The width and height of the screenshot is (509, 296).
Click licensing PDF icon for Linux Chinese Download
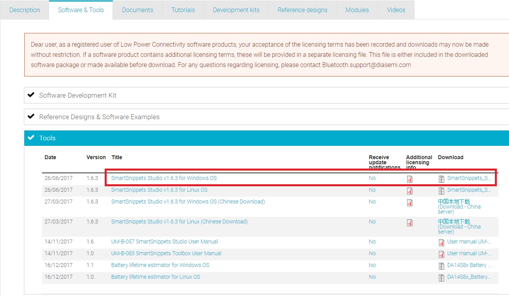(x=410, y=223)
